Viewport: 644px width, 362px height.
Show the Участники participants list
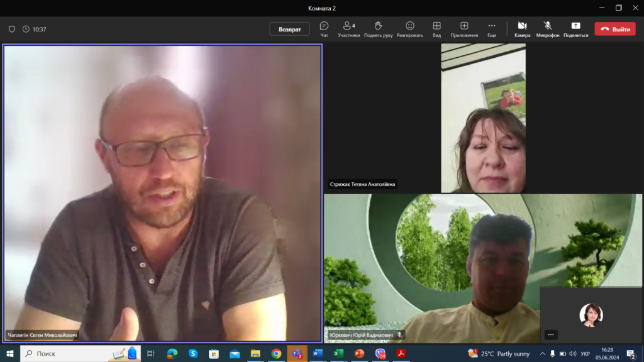(348, 29)
